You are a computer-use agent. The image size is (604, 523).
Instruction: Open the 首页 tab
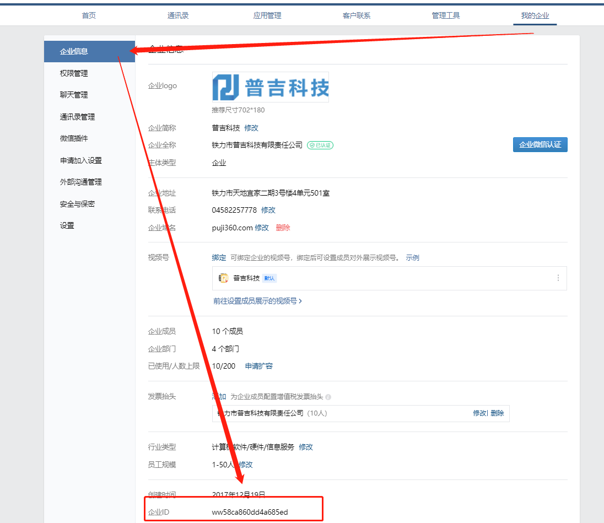click(89, 15)
